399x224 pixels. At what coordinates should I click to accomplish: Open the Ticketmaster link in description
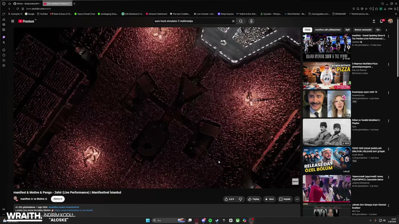(x=74, y=210)
